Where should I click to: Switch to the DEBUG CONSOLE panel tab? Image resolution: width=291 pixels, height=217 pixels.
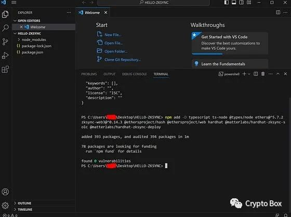pyautogui.click(x=135, y=74)
